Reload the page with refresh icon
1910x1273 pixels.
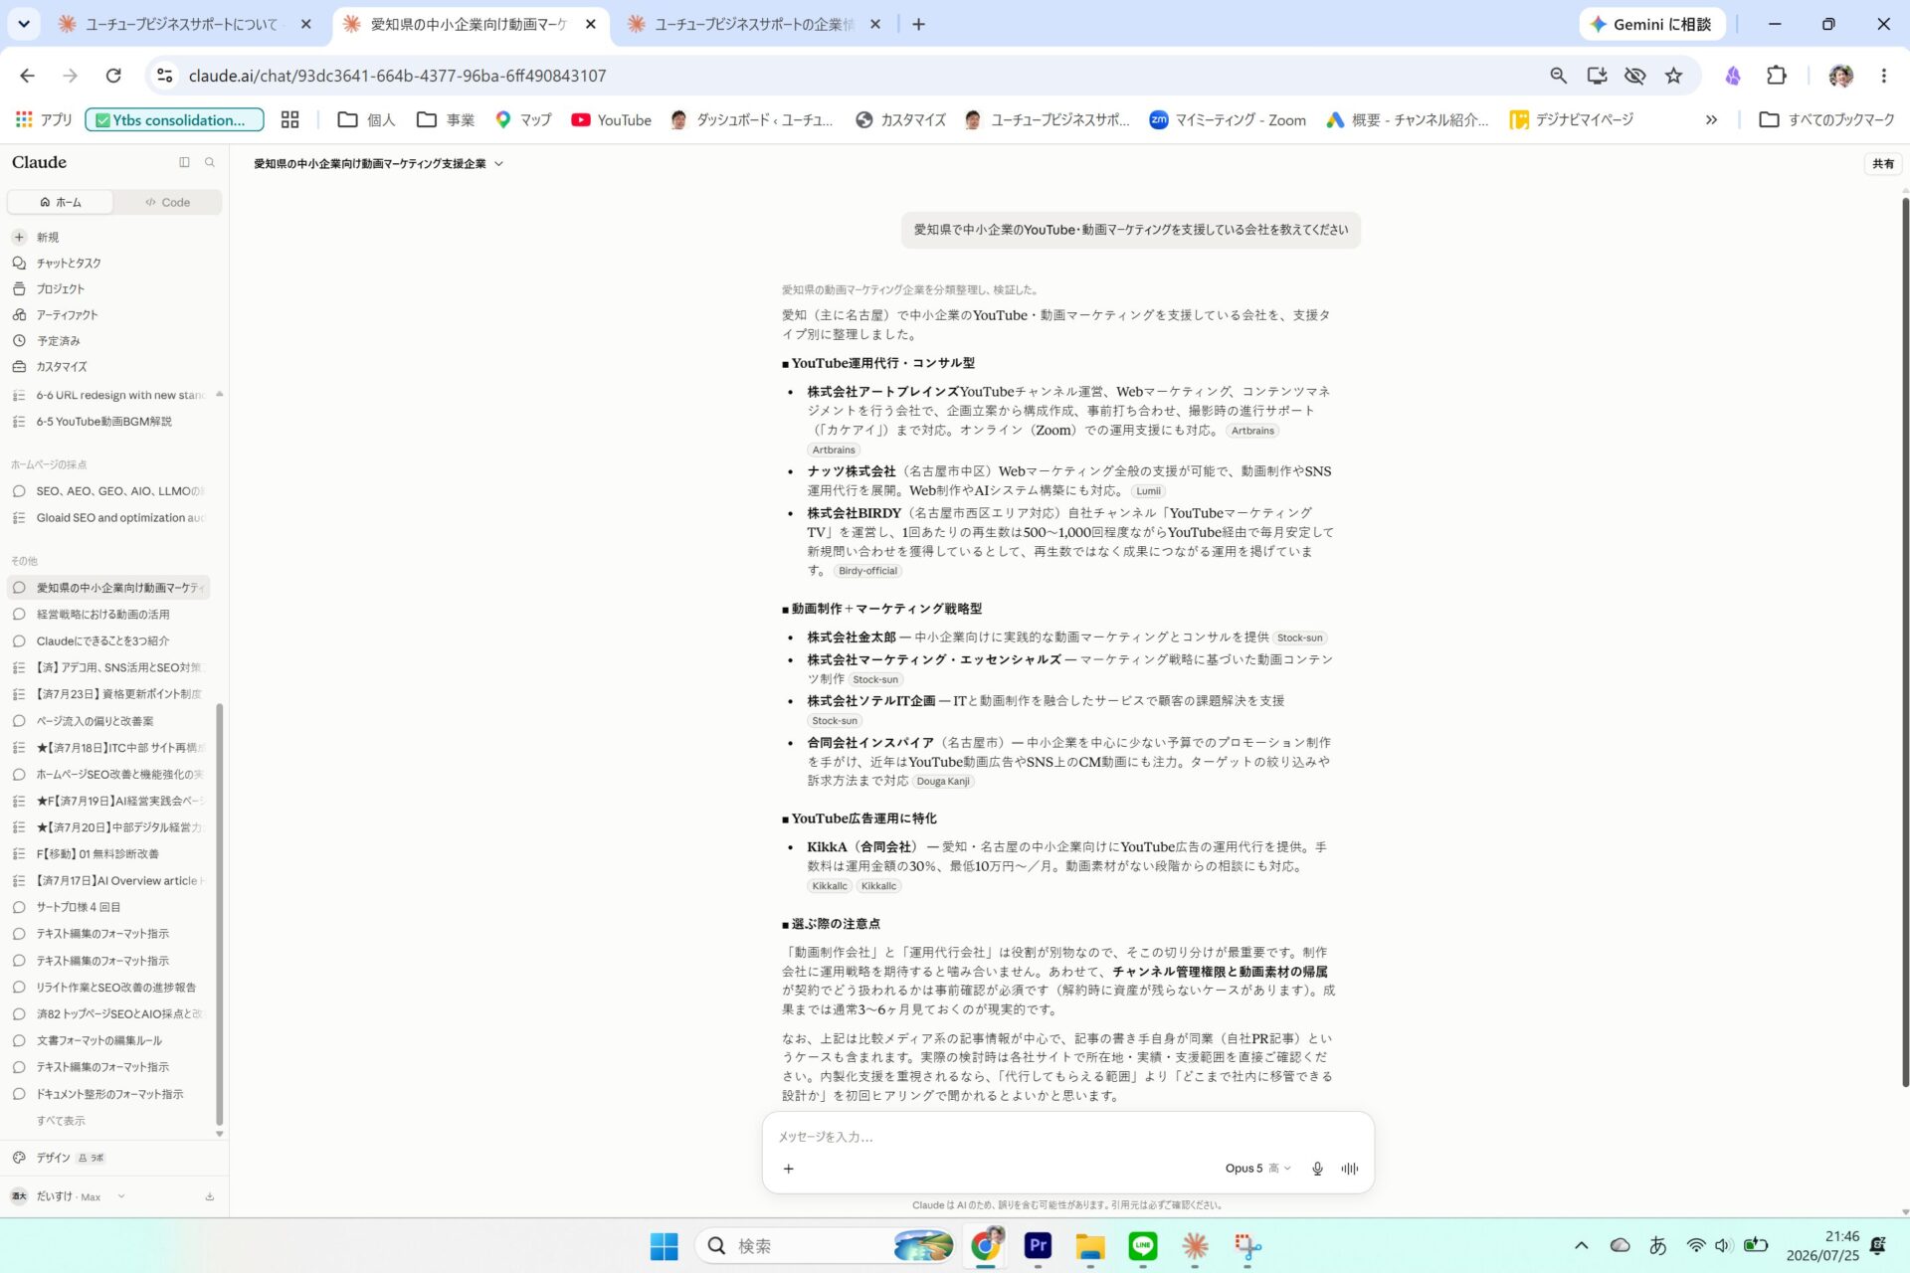(x=113, y=76)
